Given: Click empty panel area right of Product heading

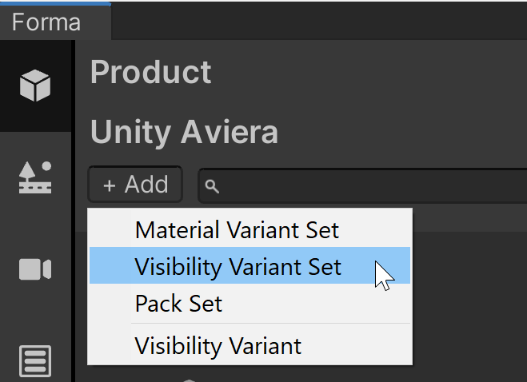Looking at the screenshot, I should [368, 72].
